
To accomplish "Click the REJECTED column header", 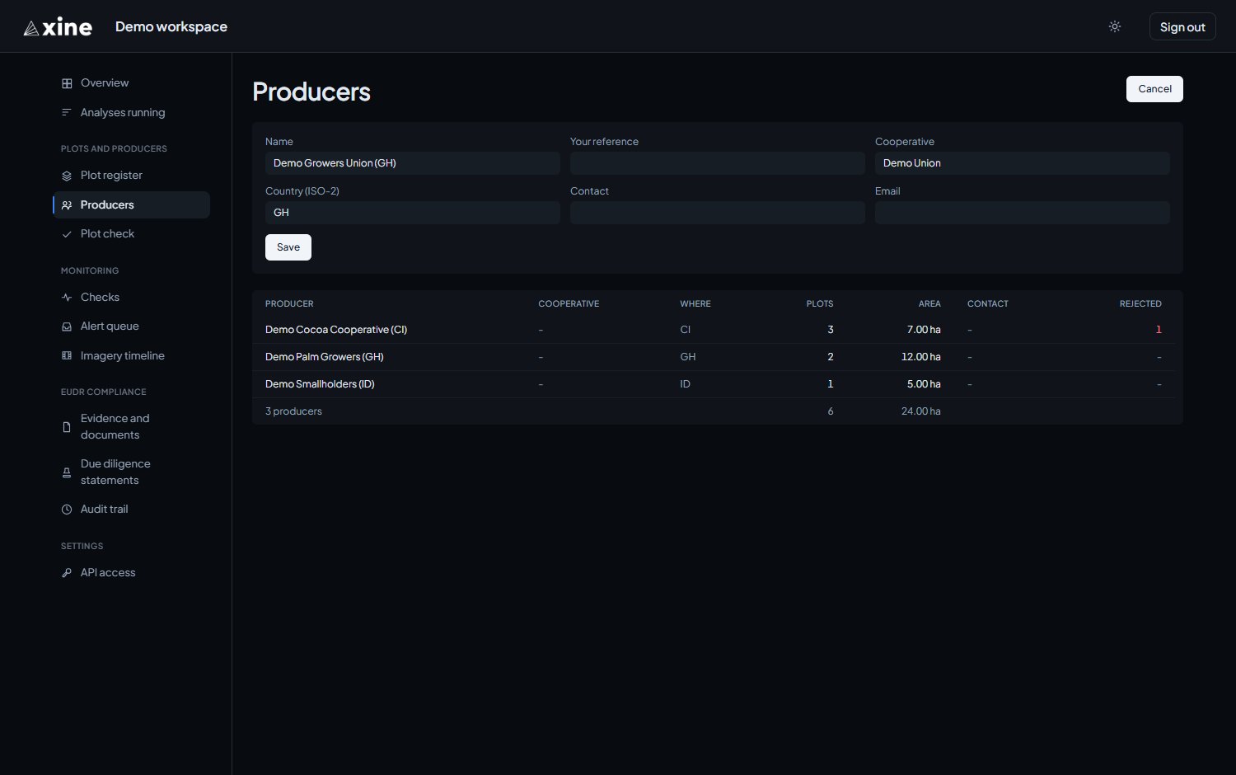I will (x=1140, y=304).
